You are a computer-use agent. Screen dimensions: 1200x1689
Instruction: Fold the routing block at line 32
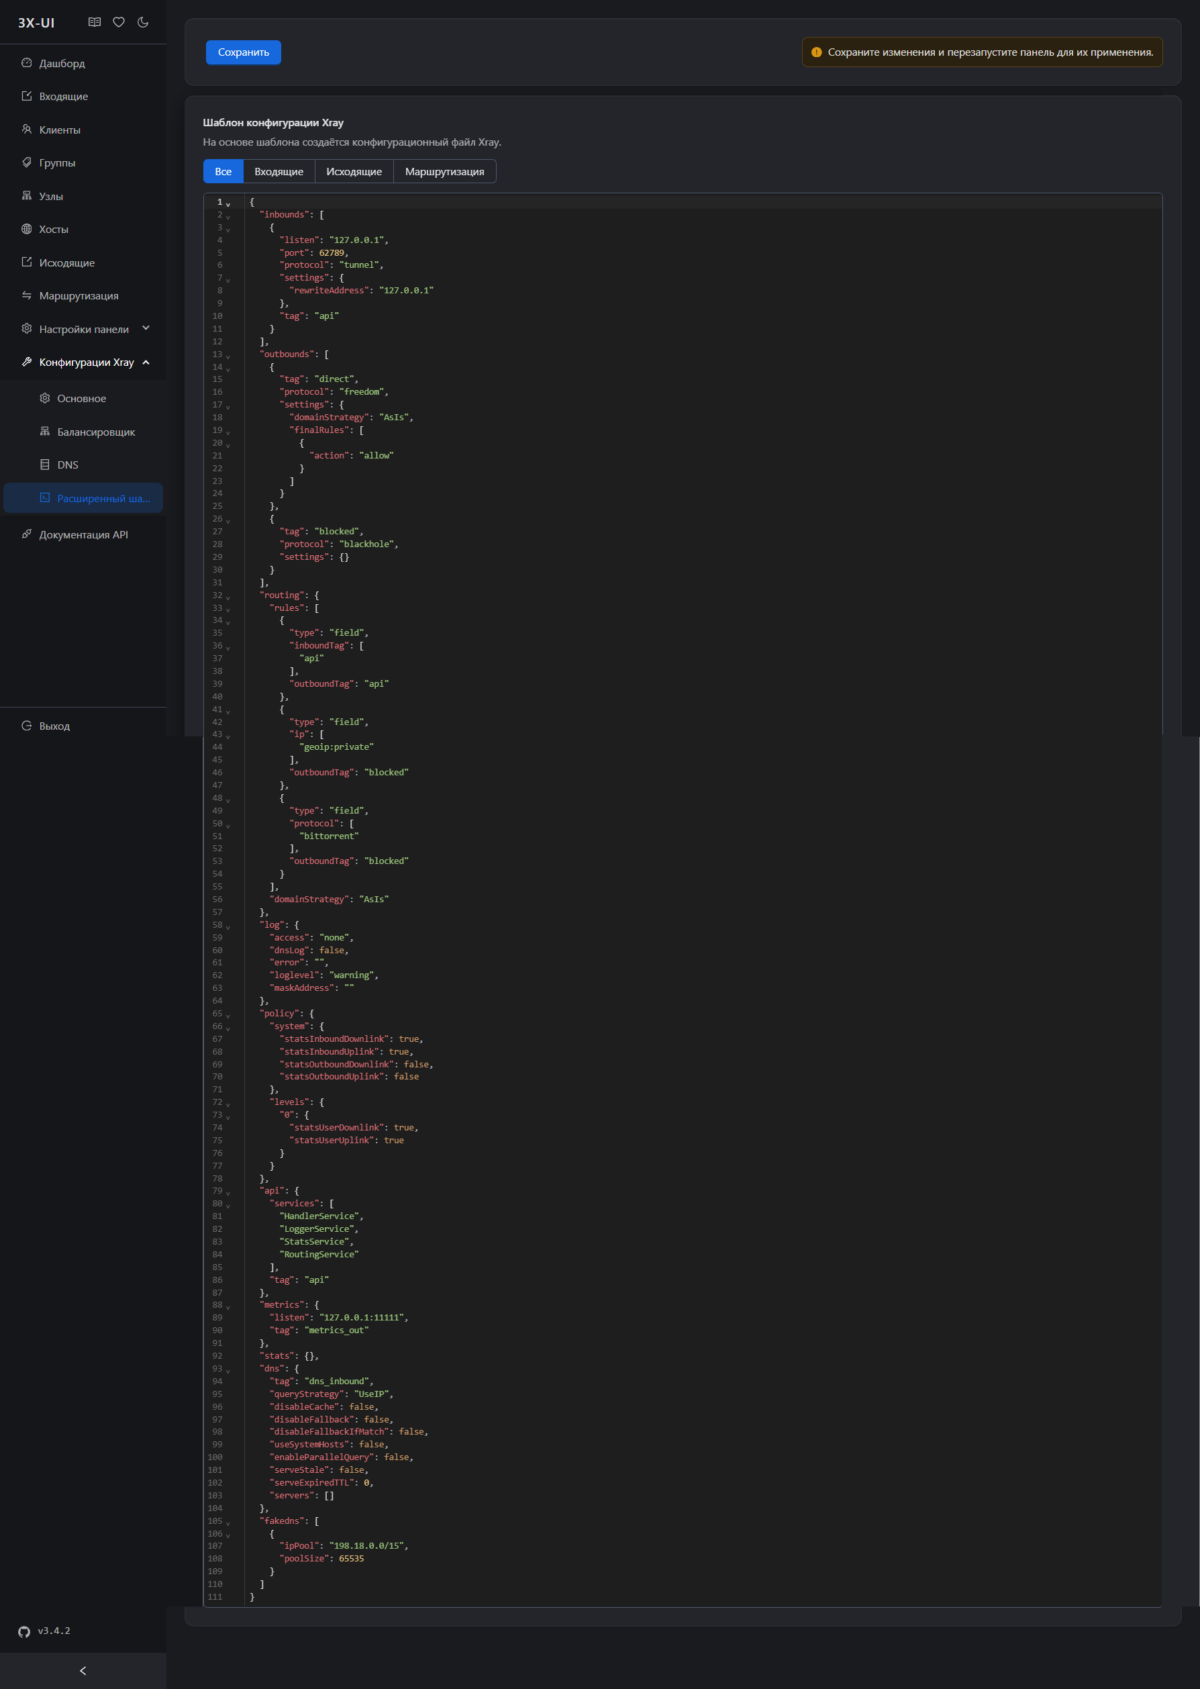[228, 597]
